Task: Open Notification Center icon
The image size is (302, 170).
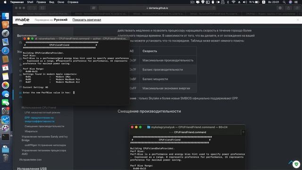Action: click(296, 2)
